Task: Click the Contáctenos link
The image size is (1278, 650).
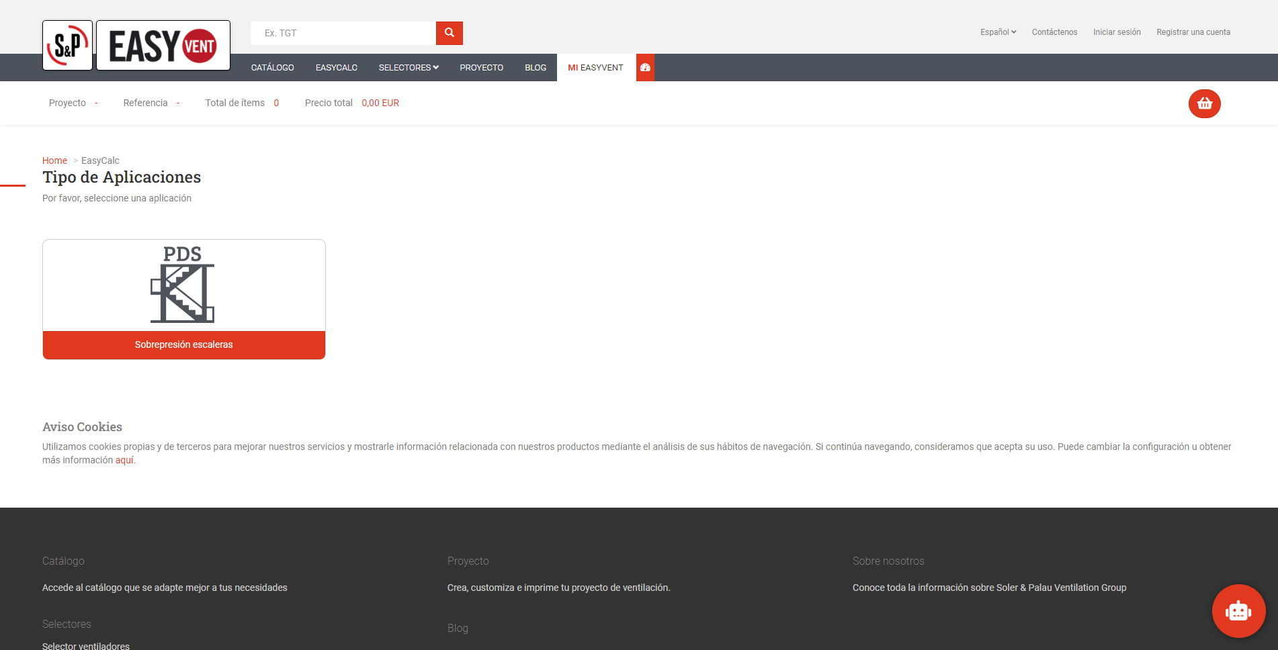Action: (x=1054, y=32)
